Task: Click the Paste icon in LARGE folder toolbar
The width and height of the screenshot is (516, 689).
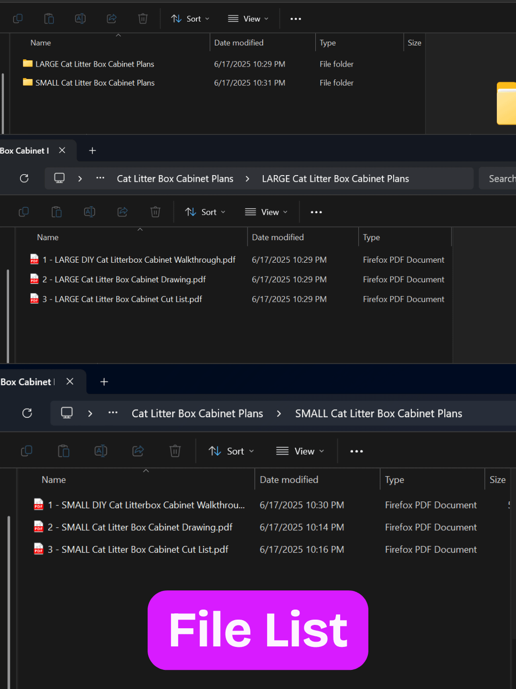Action: pyautogui.click(x=56, y=212)
